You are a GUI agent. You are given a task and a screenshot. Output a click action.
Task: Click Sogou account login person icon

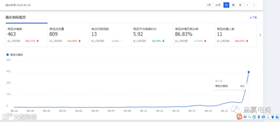268,117
